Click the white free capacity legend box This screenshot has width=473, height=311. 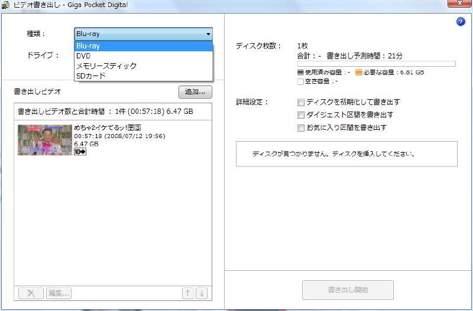pyautogui.click(x=300, y=81)
